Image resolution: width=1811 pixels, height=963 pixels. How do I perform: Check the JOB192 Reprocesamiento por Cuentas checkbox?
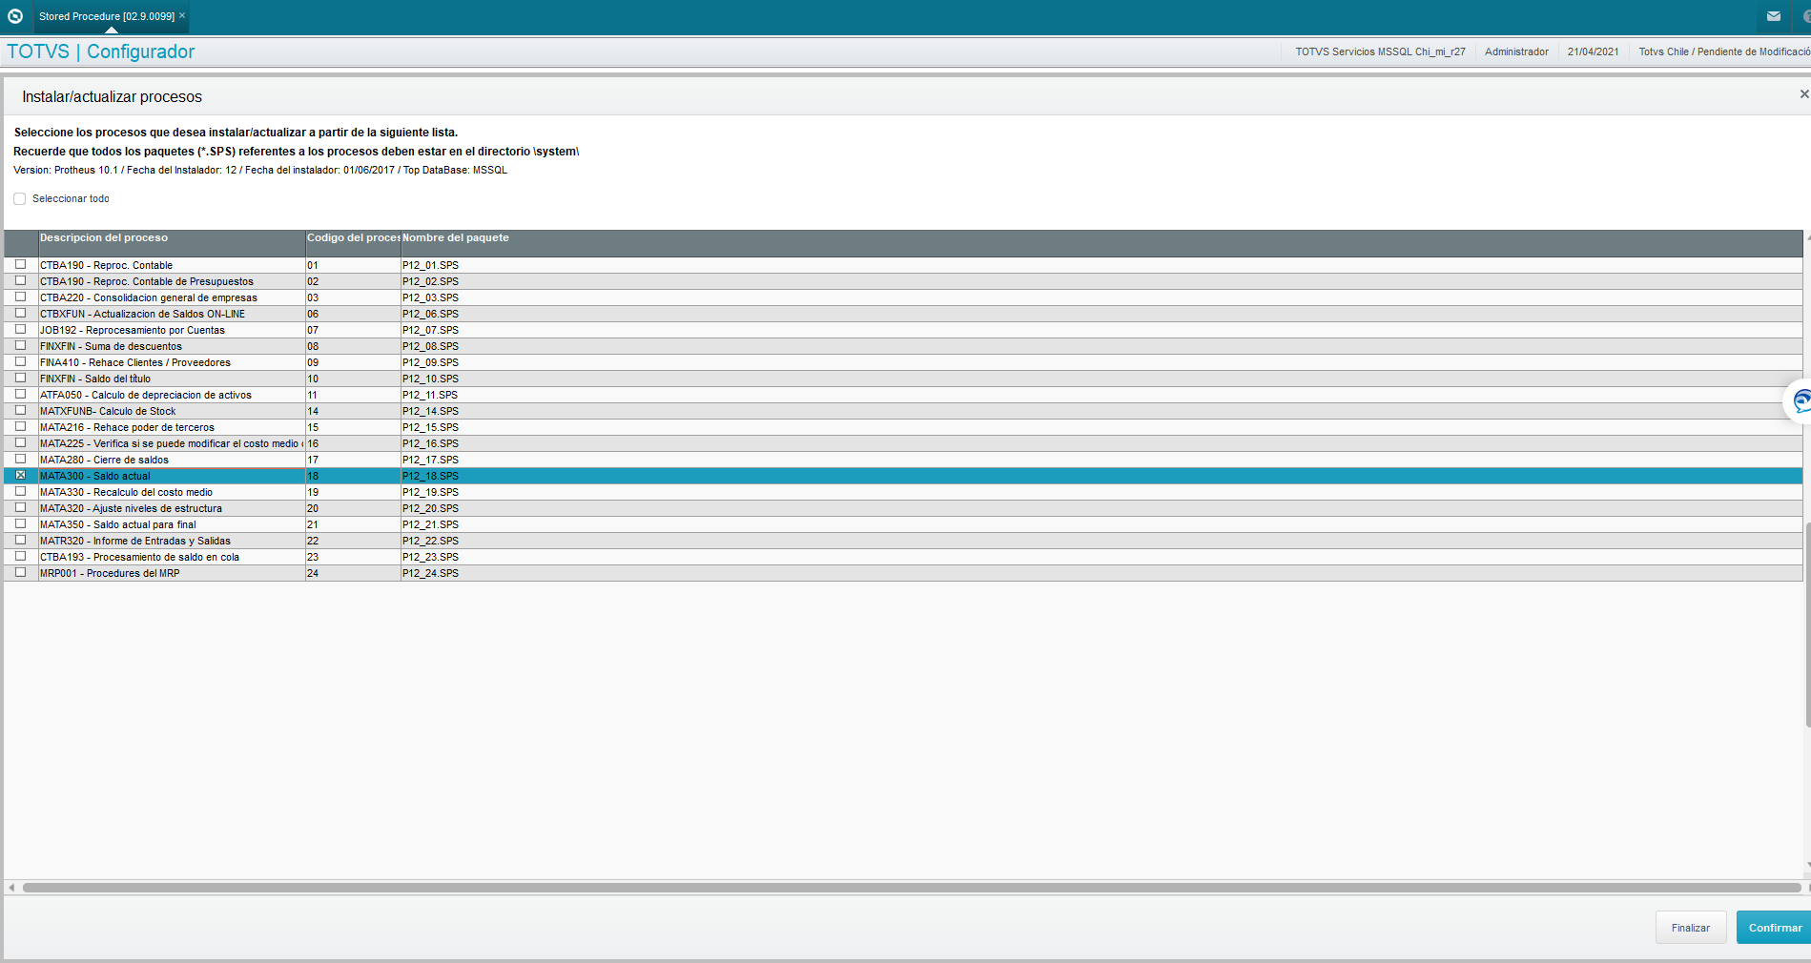[20, 329]
